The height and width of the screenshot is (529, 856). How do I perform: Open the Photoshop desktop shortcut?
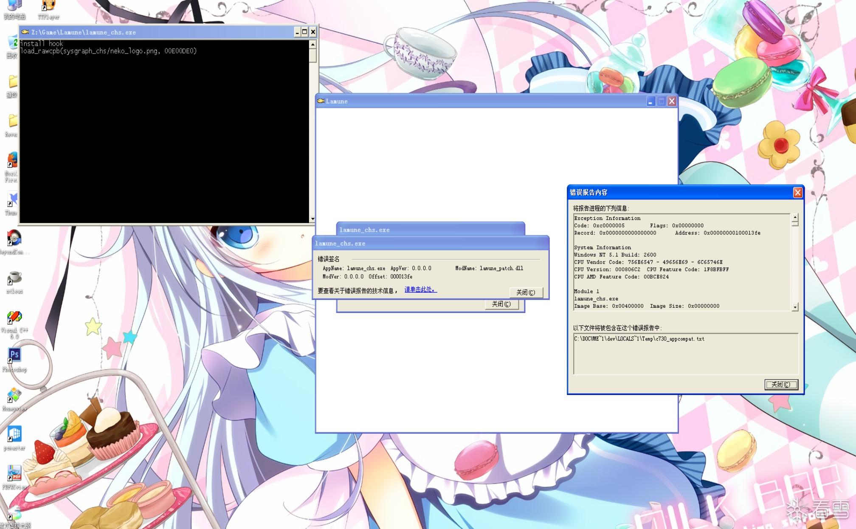pos(14,355)
